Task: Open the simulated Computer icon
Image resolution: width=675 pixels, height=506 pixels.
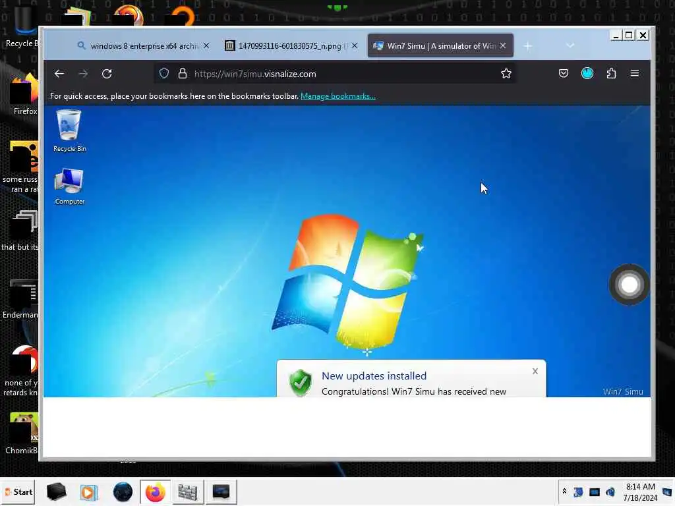Action: pos(69,186)
